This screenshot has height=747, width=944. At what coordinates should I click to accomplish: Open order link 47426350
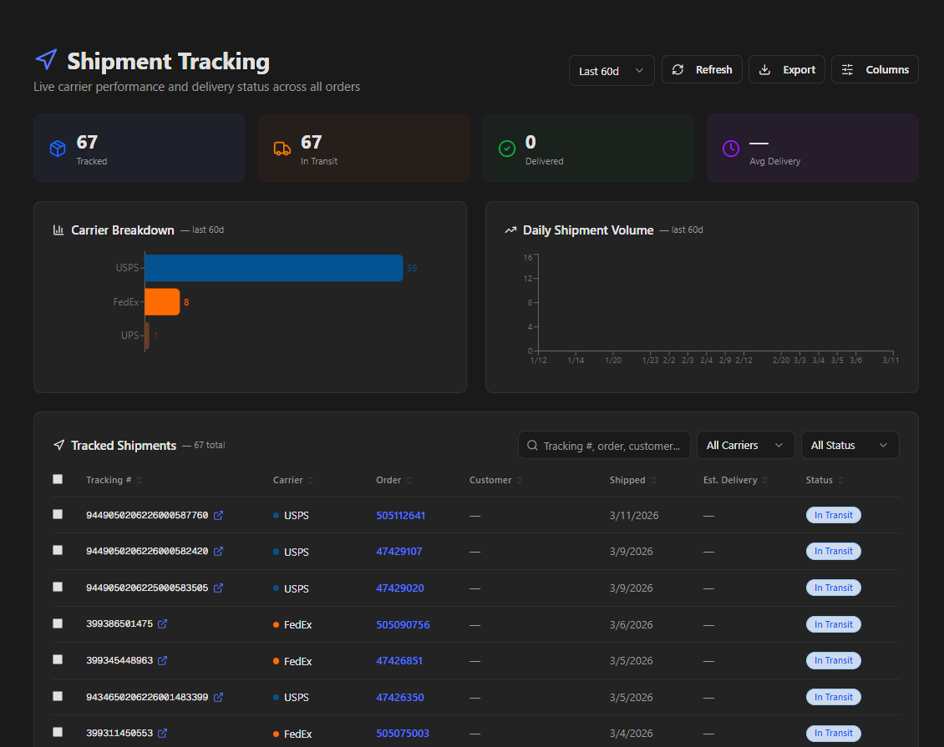click(x=400, y=698)
